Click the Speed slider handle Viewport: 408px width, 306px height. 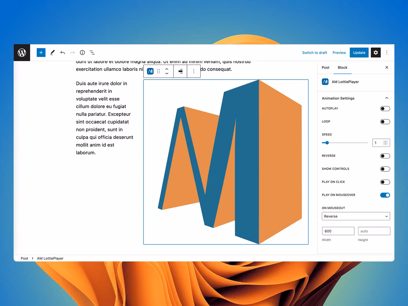click(x=327, y=143)
